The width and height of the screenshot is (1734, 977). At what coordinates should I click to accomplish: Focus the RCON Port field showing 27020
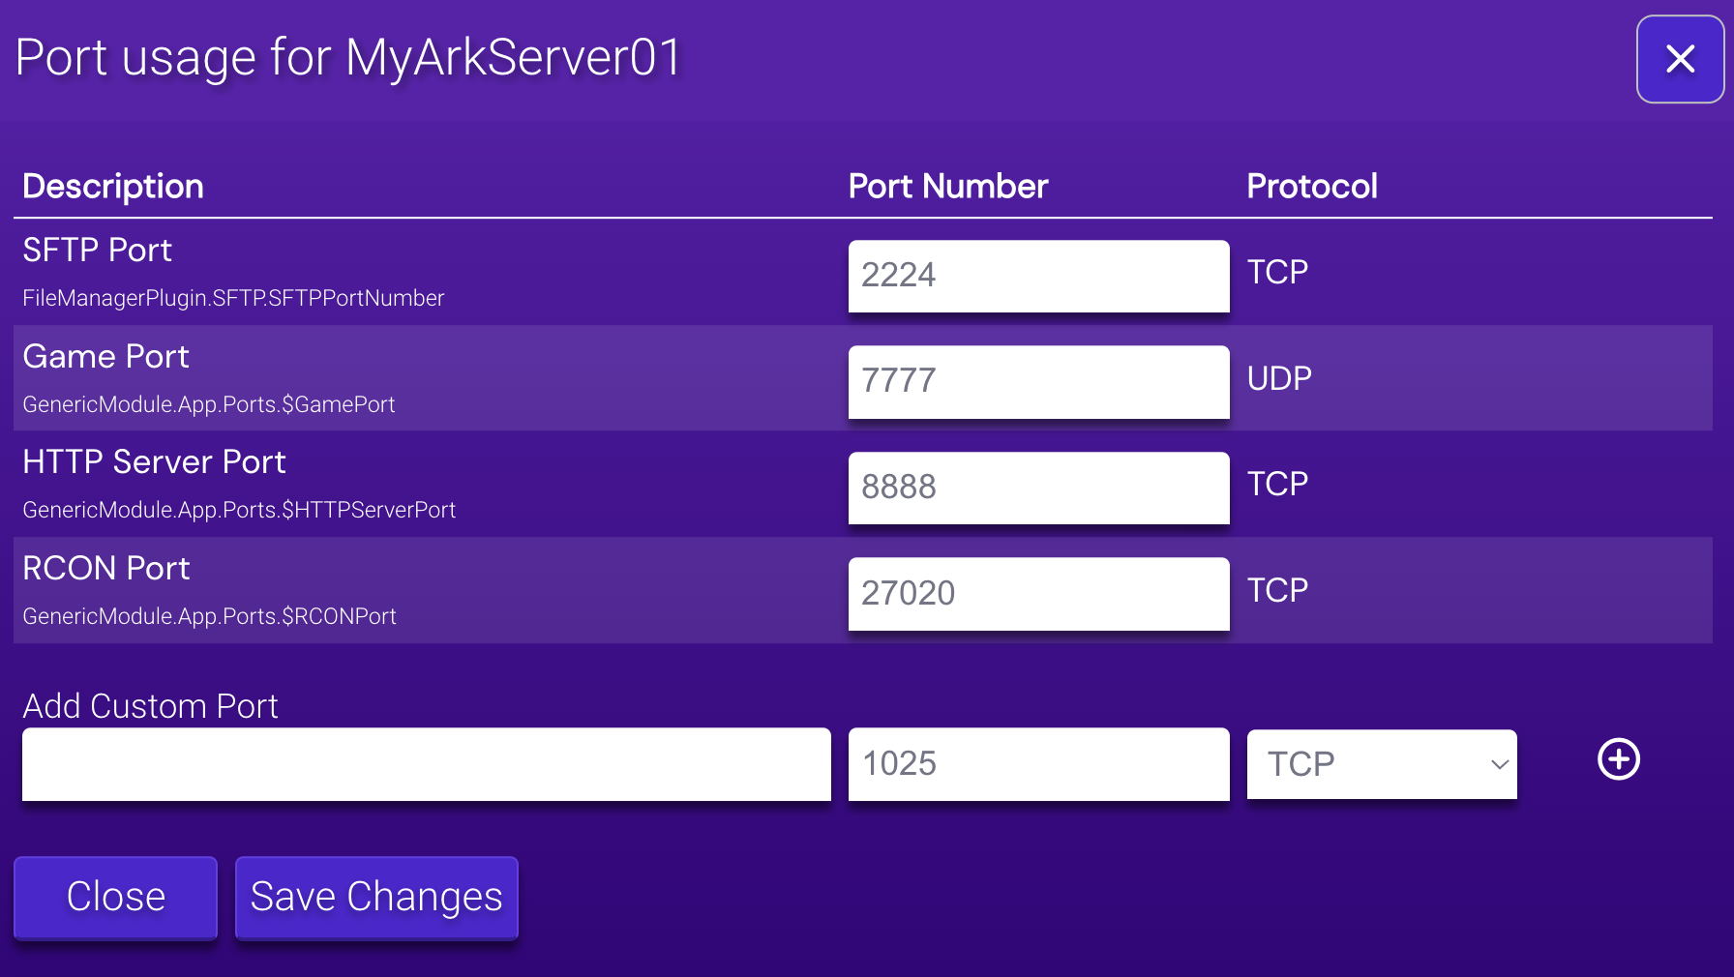click(1037, 593)
